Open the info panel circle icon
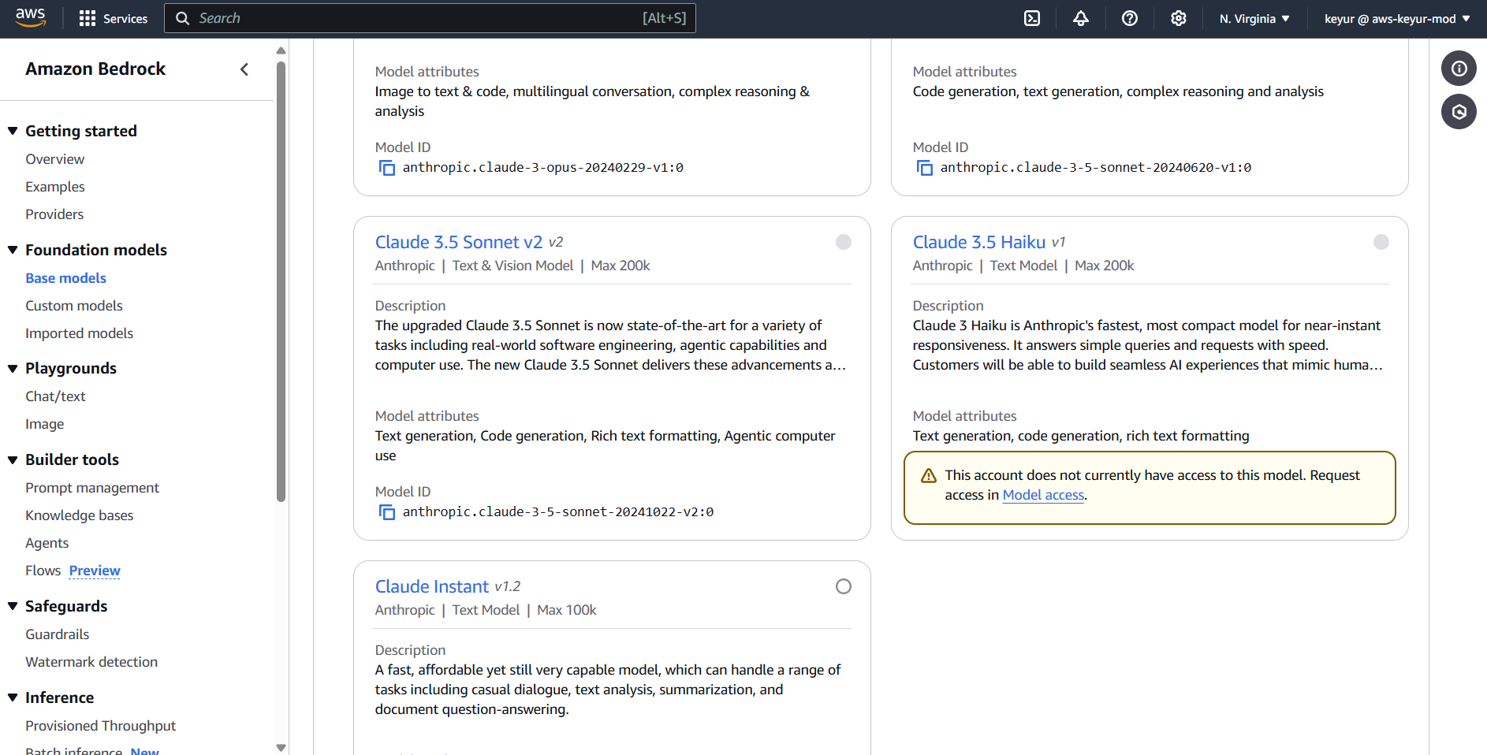This screenshot has width=1487, height=755. pyautogui.click(x=1459, y=69)
